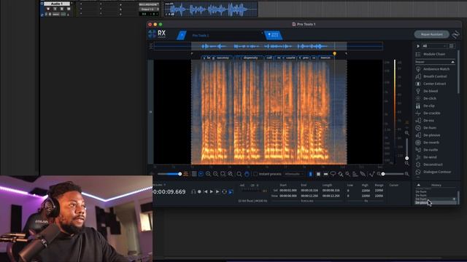The image size is (467, 262).
Task: Click the module list view icon
Action: 452,46
